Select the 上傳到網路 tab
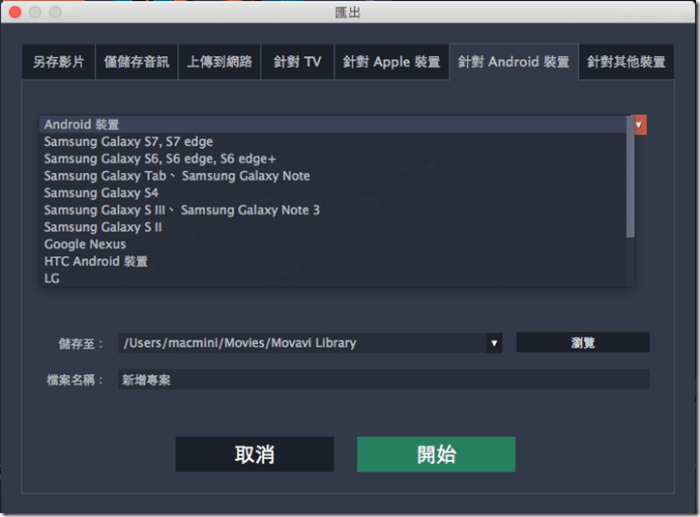700x517 pixels. tap(219, 62)
